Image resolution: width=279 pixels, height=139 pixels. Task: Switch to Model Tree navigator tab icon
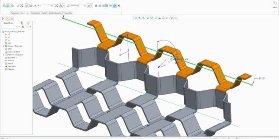[x=3, y=19]
